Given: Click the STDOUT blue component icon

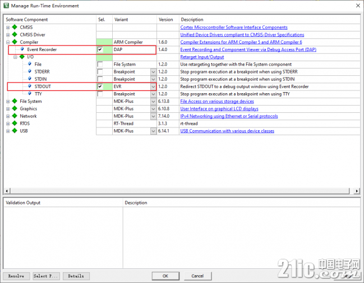Looking at the screenshot, I should [x=30, y=86].
